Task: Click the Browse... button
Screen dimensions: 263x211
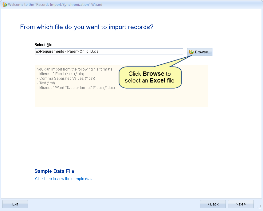Action: [x=200, y=52]
